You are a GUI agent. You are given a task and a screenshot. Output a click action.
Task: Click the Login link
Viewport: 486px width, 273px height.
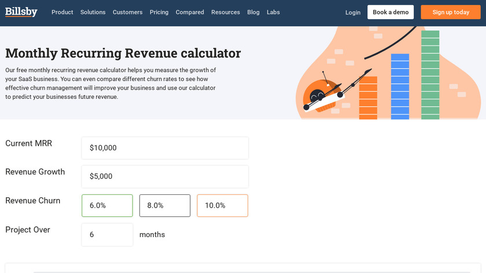353,12
